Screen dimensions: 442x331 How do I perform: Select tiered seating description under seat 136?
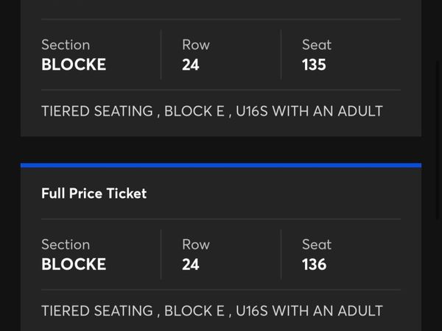97,311
